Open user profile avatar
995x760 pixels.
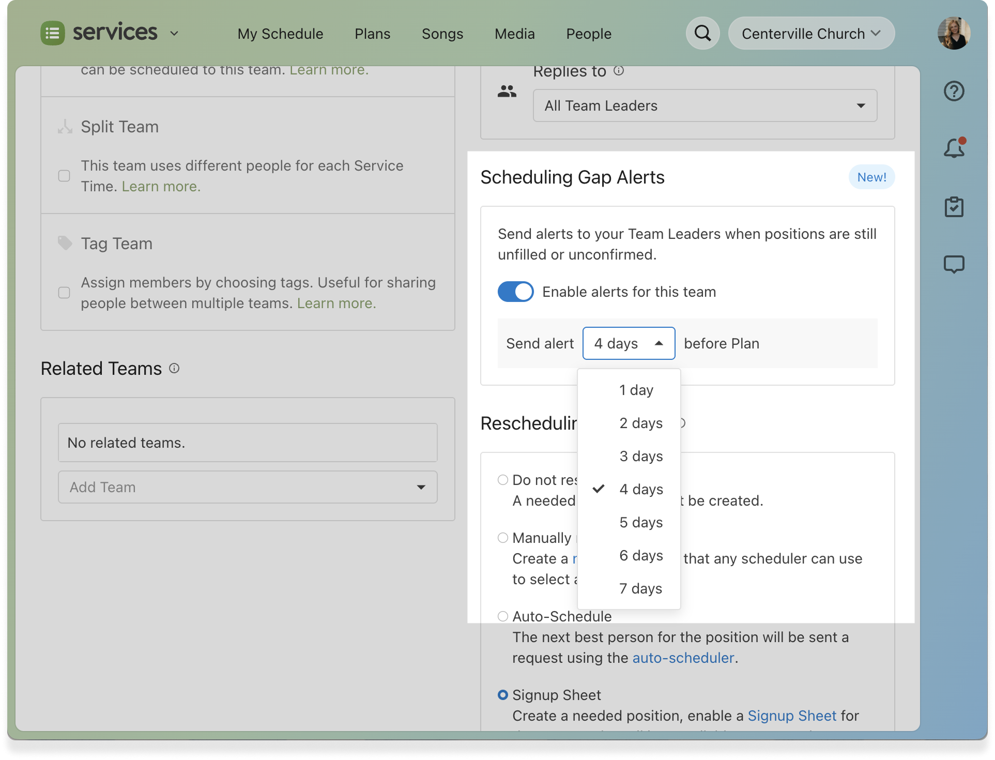(954, 34)
